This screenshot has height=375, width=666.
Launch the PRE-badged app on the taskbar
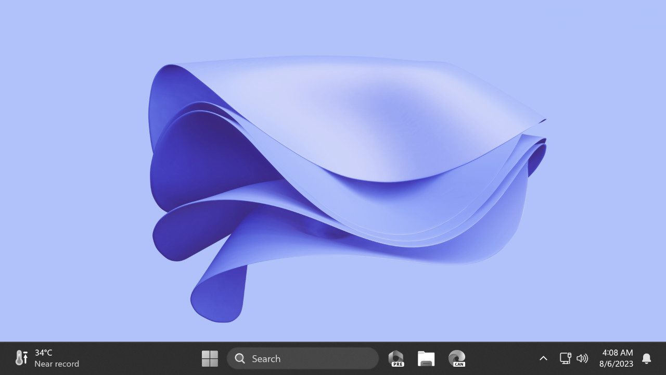[x=396, y=358]
